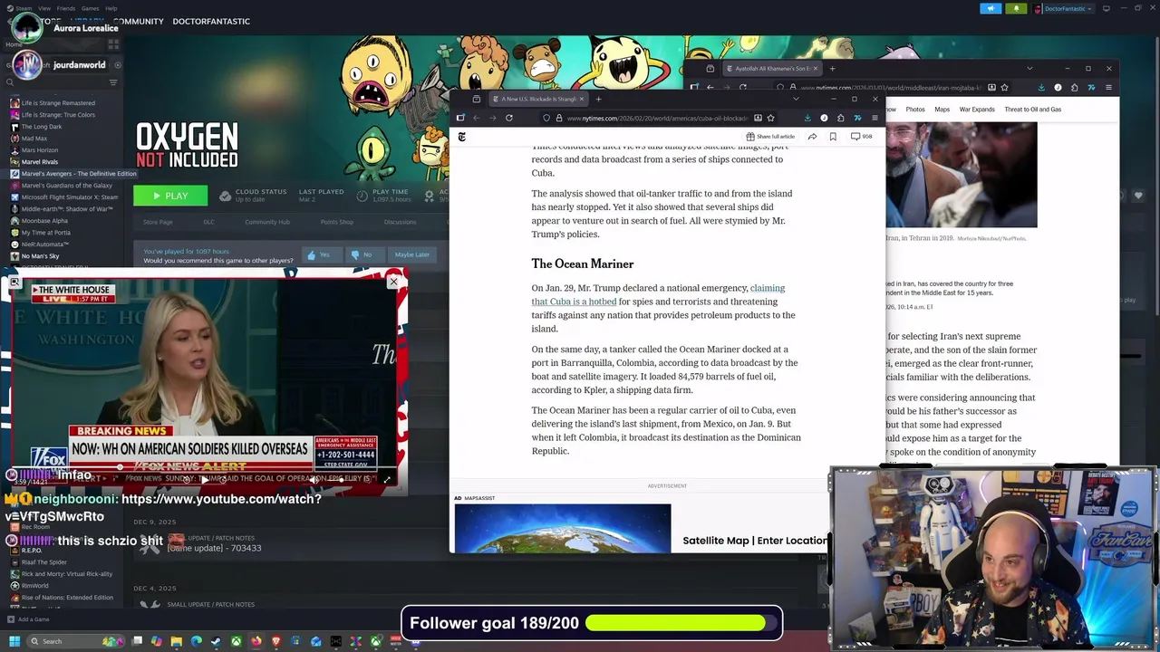
Task: Click the article share arrow icon
Action: pyautogui.click(x=812, y=137)
